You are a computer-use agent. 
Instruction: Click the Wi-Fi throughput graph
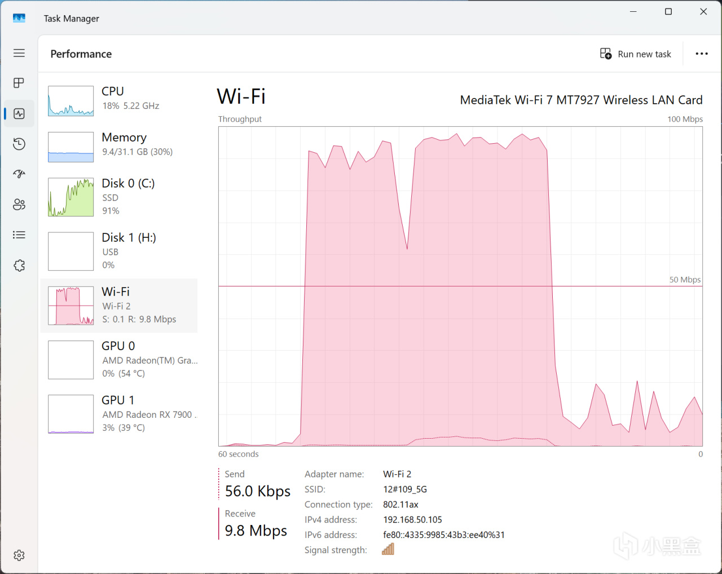point(460,286)
